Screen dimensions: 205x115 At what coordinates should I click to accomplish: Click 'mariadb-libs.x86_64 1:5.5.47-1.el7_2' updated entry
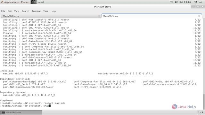(29, 95)
